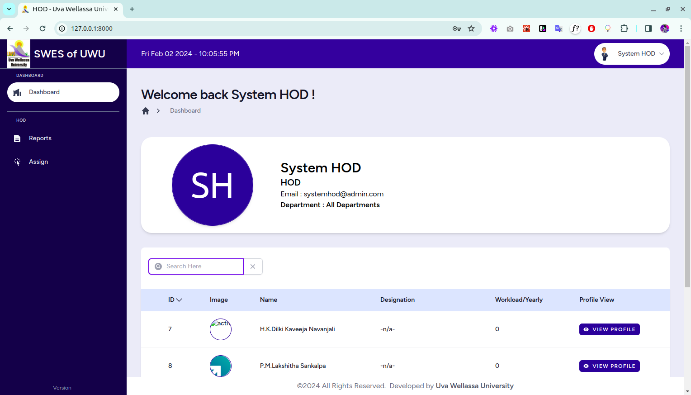
Task: Open the Reports sidebar item
Action: (40, 138)
